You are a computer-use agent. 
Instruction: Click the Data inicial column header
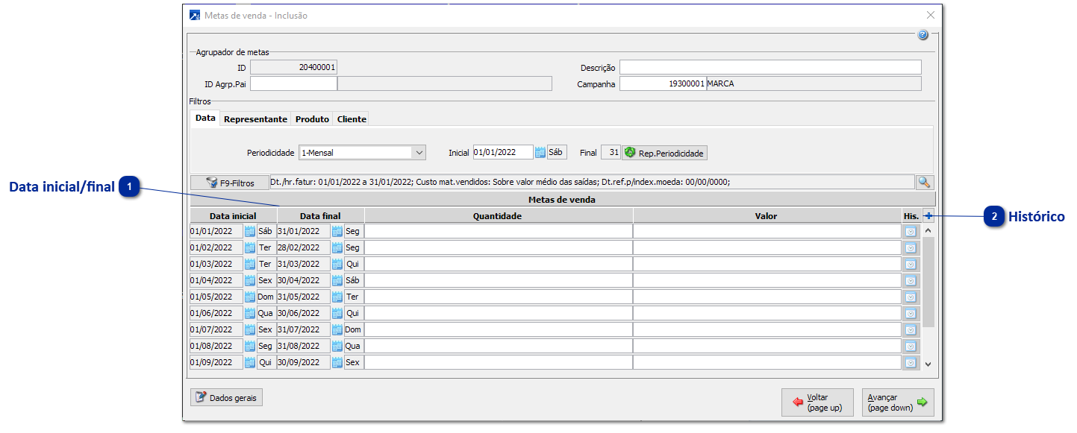coord(233,216)
